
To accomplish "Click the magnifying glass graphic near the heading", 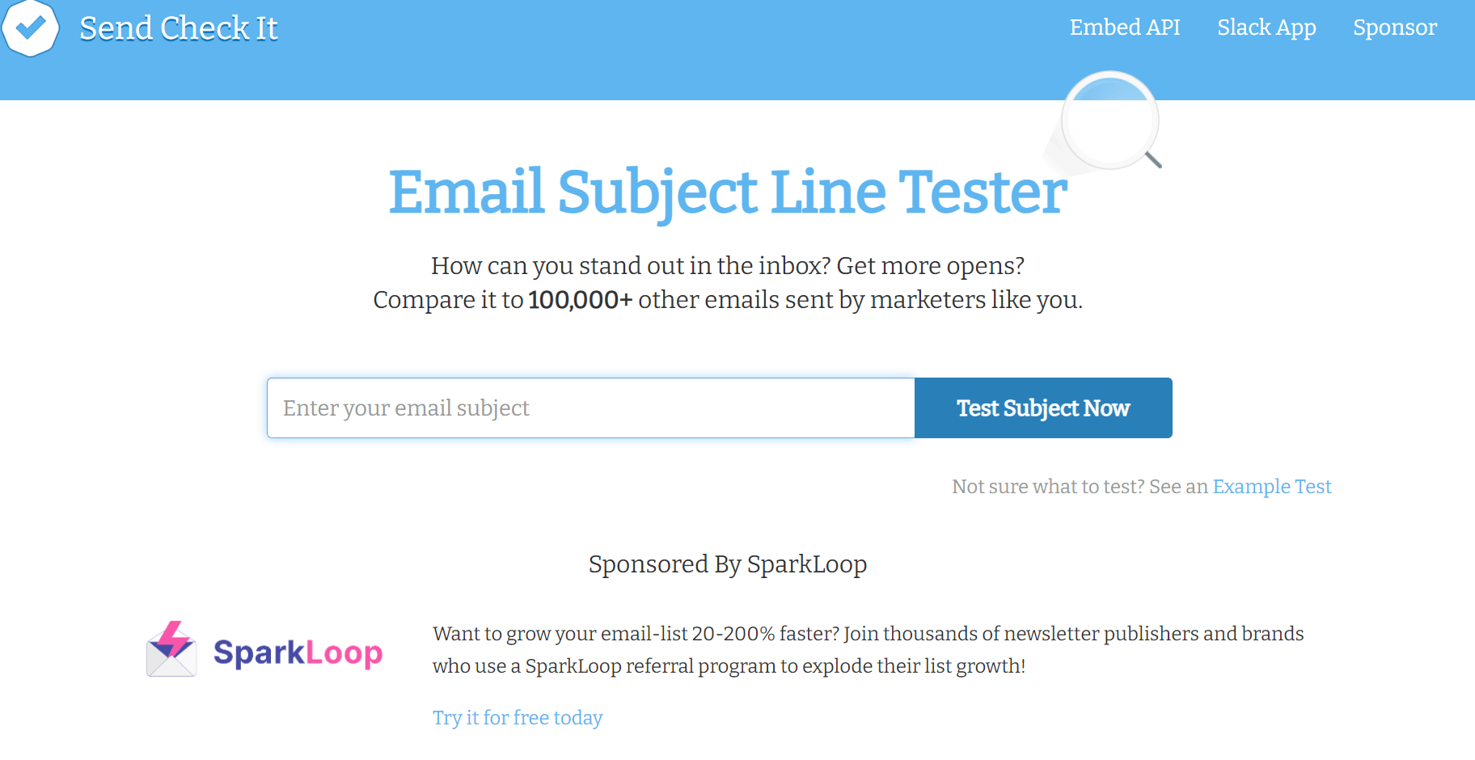I will 1109,120.
